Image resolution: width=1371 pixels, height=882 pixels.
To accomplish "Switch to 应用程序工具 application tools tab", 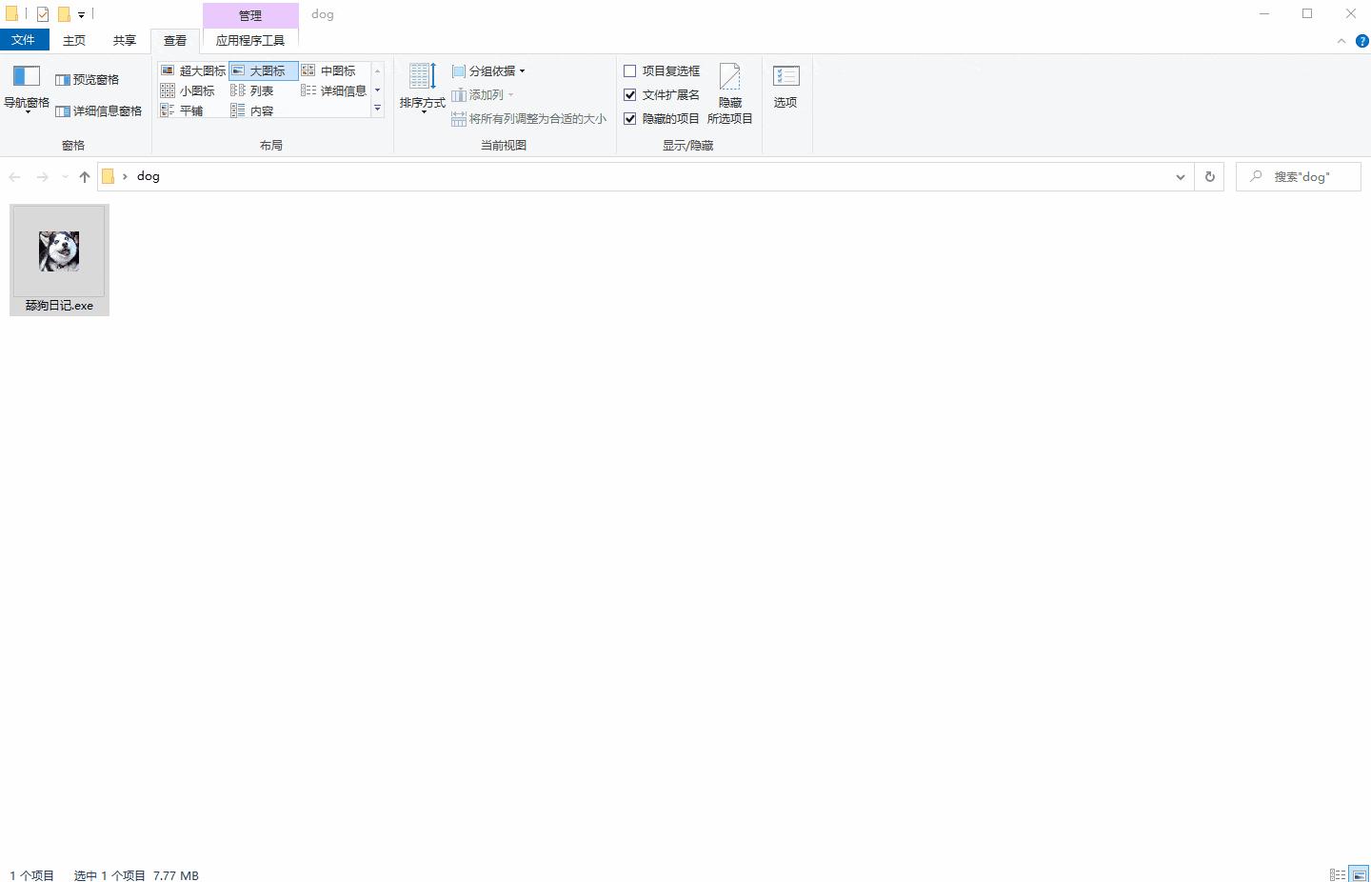I will tap(250, 40).
